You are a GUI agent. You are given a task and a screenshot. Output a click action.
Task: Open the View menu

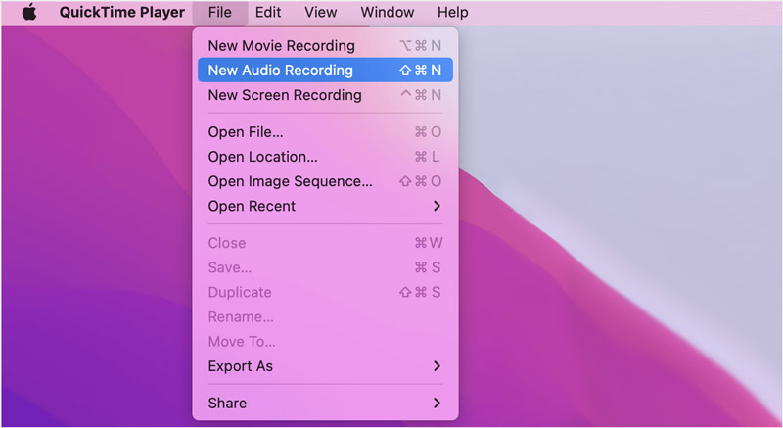[x=321, y=12]
